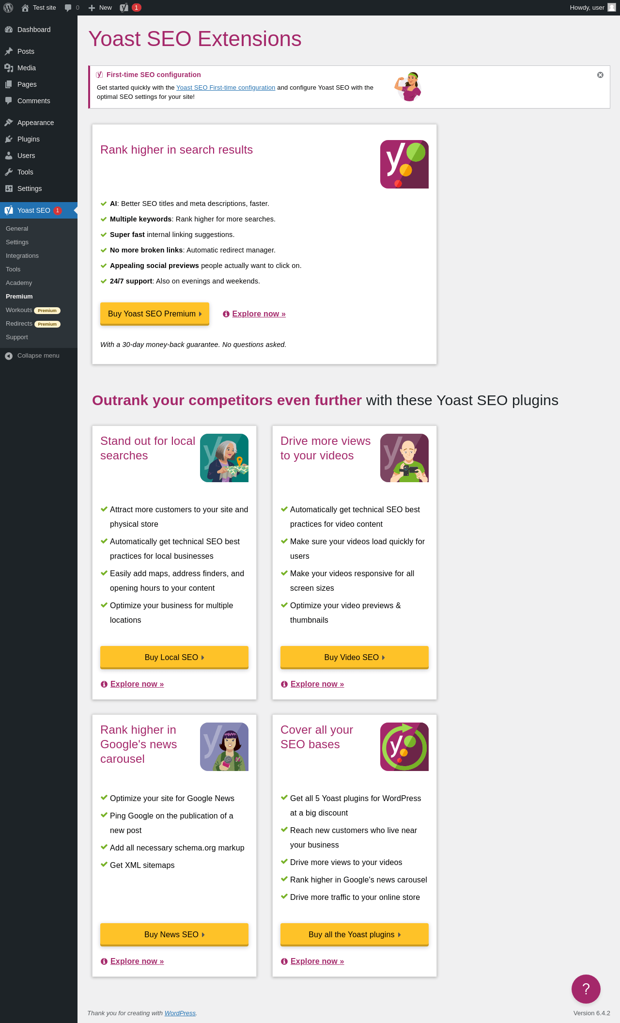Click the 30-day money-back guarantee text
This screenshot has width=620, height=1023.
pos(193,345)
